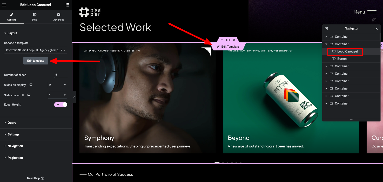Open the Slides on display dropdown
Viewport: 383px width, 182px height.
pos(57,85)
